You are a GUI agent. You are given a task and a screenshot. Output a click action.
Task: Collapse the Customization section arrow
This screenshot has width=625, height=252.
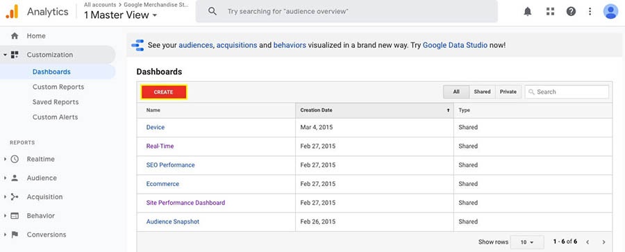tap(5, 55)
